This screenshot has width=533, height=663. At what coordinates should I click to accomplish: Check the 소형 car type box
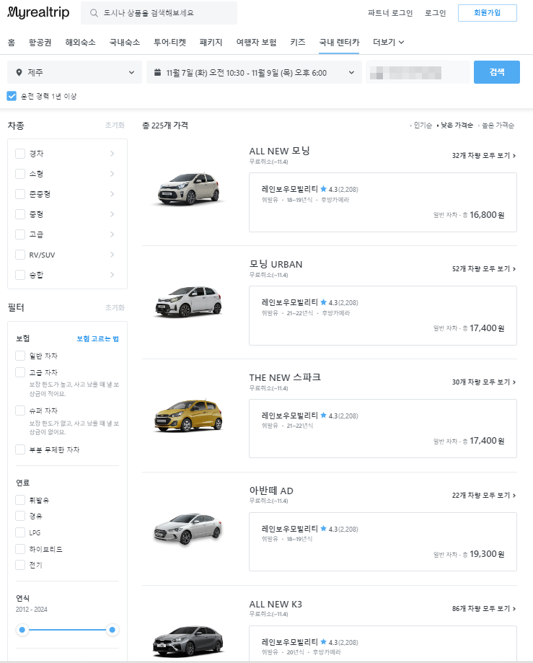point(20,174)
